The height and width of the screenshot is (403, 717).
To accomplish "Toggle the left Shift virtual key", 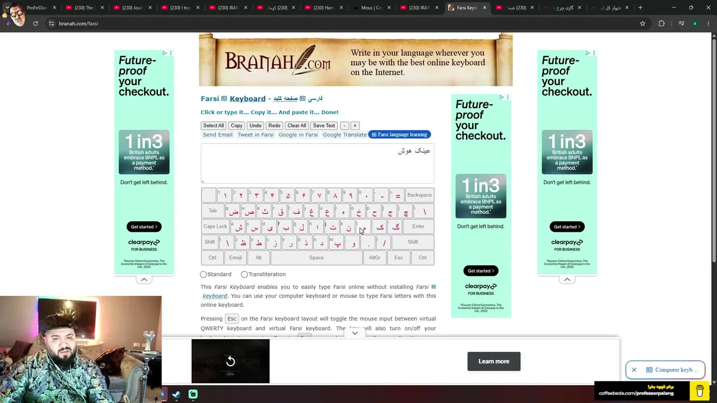I will click(x=209, y=242).
